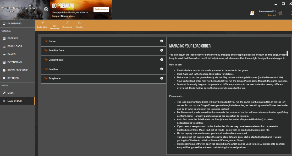Click the Refresh List toolbar button
The width and height of the screenshot is (292, 156).
[67, 25]
